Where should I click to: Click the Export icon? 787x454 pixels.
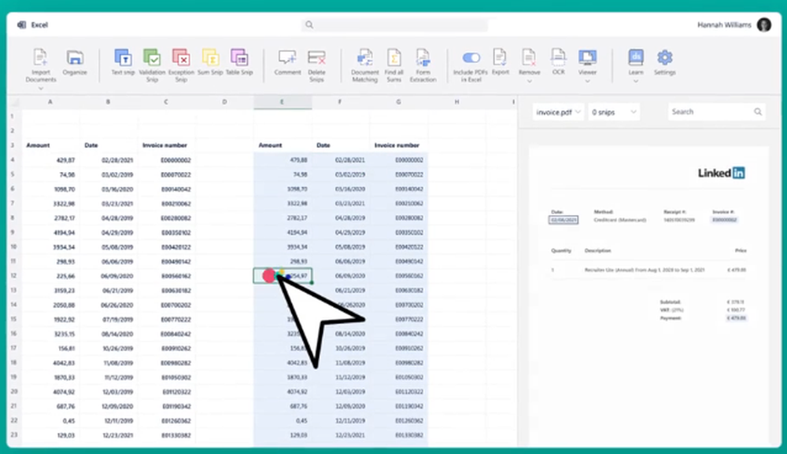(x=500, y=57)
